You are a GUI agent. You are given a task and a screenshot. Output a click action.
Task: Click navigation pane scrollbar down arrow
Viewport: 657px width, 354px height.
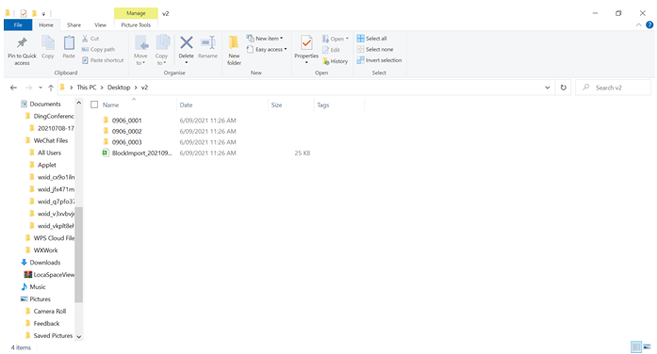point(79,336)
